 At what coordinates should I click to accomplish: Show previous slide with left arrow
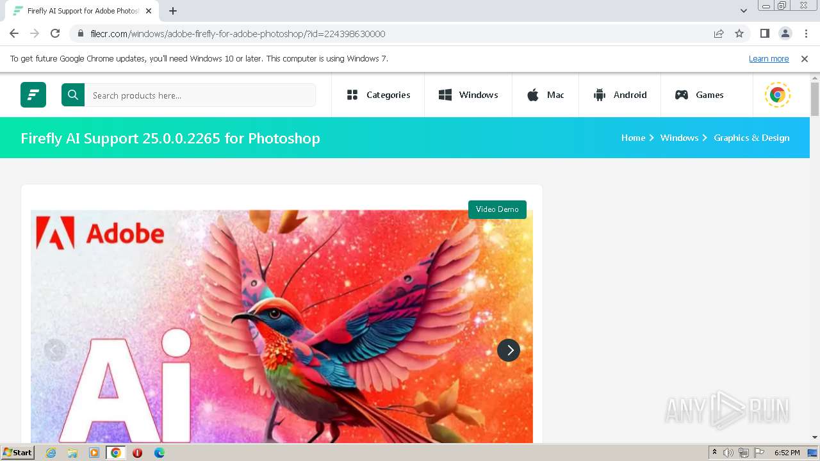[55, 350]
